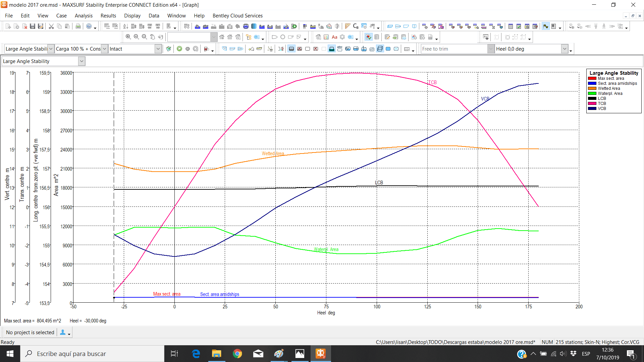Start the analysis with green play icon
The width and height of the screenshot is (644, 362).
point(179,49)
